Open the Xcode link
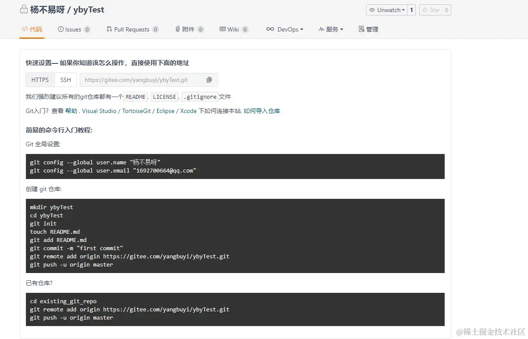Viewport: 528px width, 339px height. (188, 111)
